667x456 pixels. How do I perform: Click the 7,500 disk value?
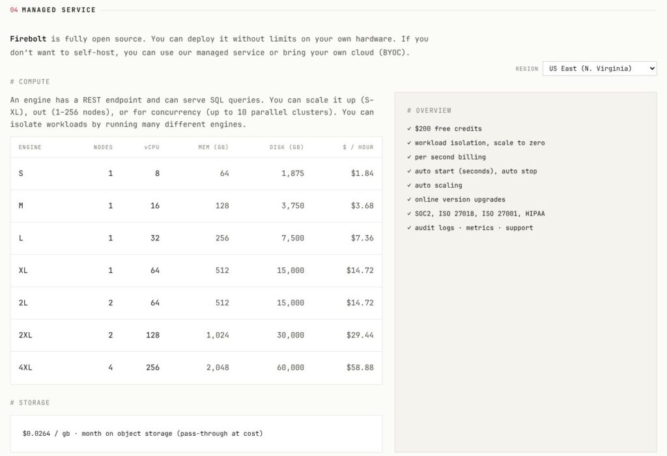292,238
